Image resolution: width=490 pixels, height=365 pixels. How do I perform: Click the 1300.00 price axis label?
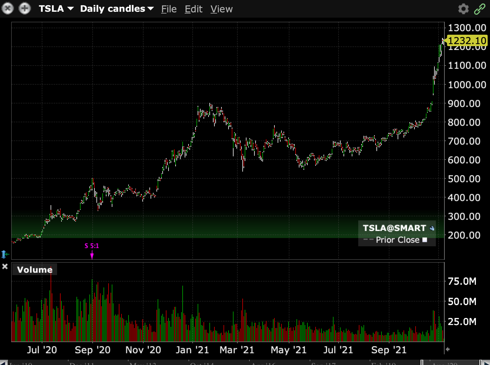pos(467,28)
